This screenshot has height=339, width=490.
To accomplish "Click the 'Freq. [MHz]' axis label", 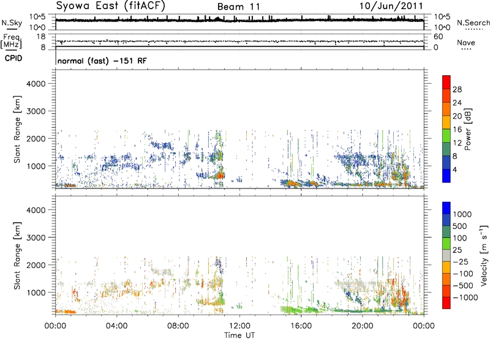I will (11, 42).
